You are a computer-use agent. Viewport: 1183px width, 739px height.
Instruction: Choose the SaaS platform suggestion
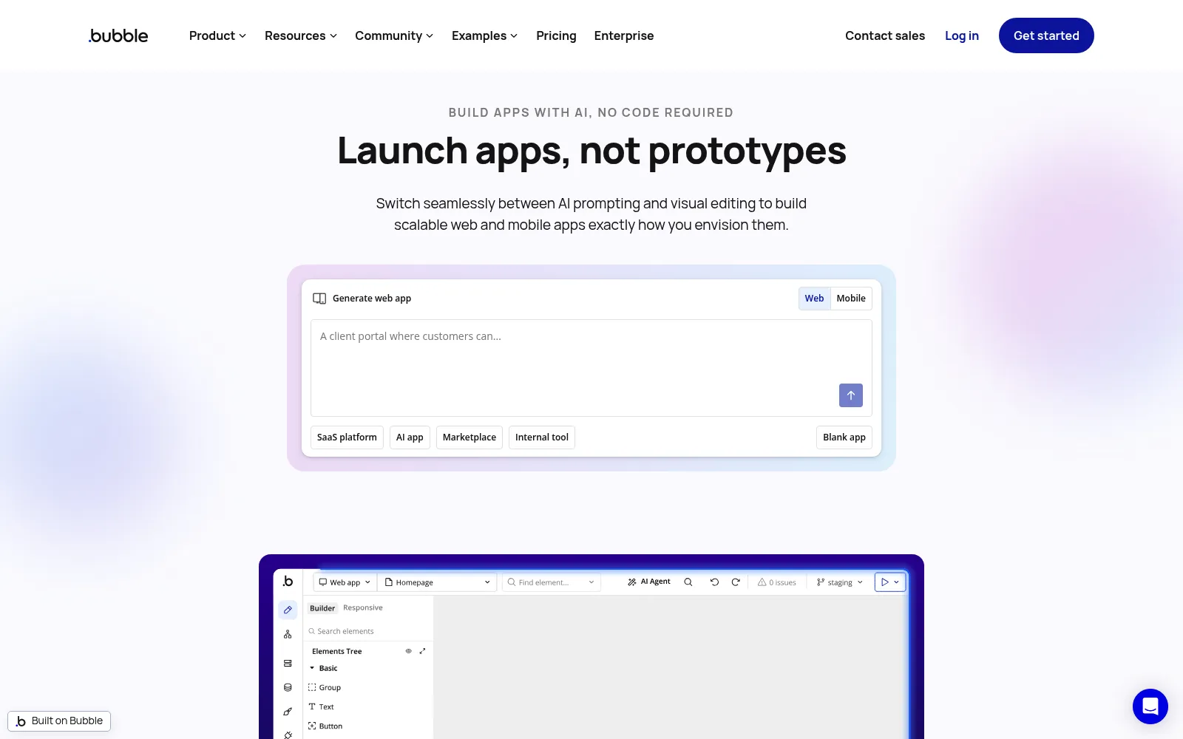pos(347,437)
